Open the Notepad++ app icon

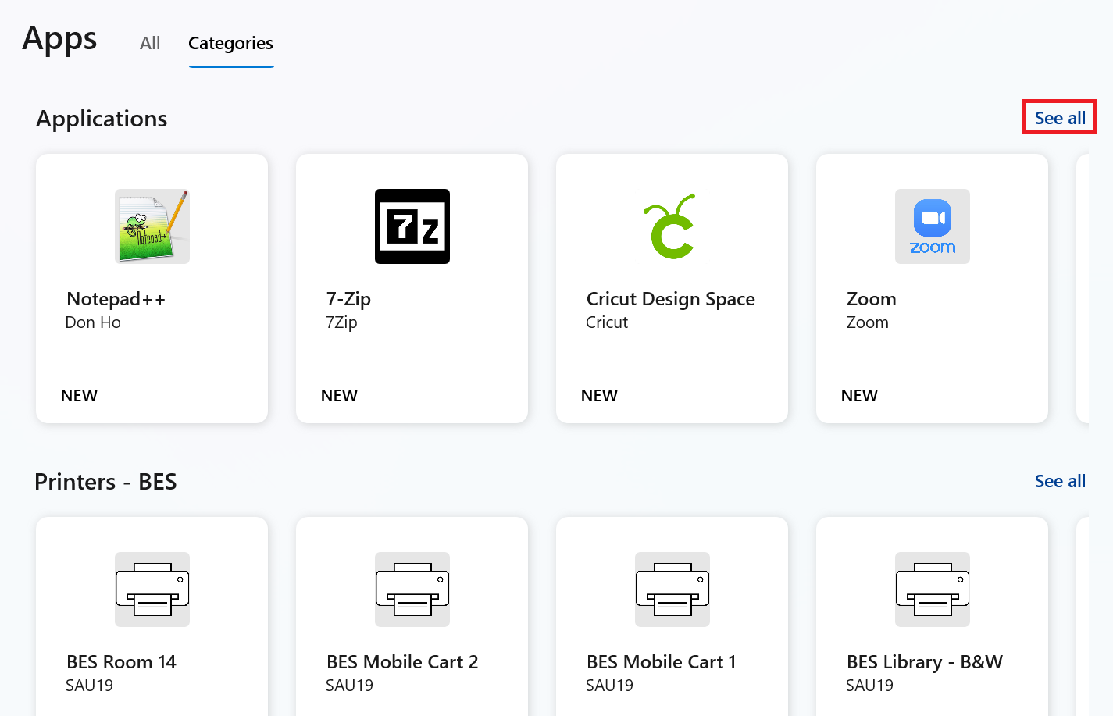pos(152,226)
